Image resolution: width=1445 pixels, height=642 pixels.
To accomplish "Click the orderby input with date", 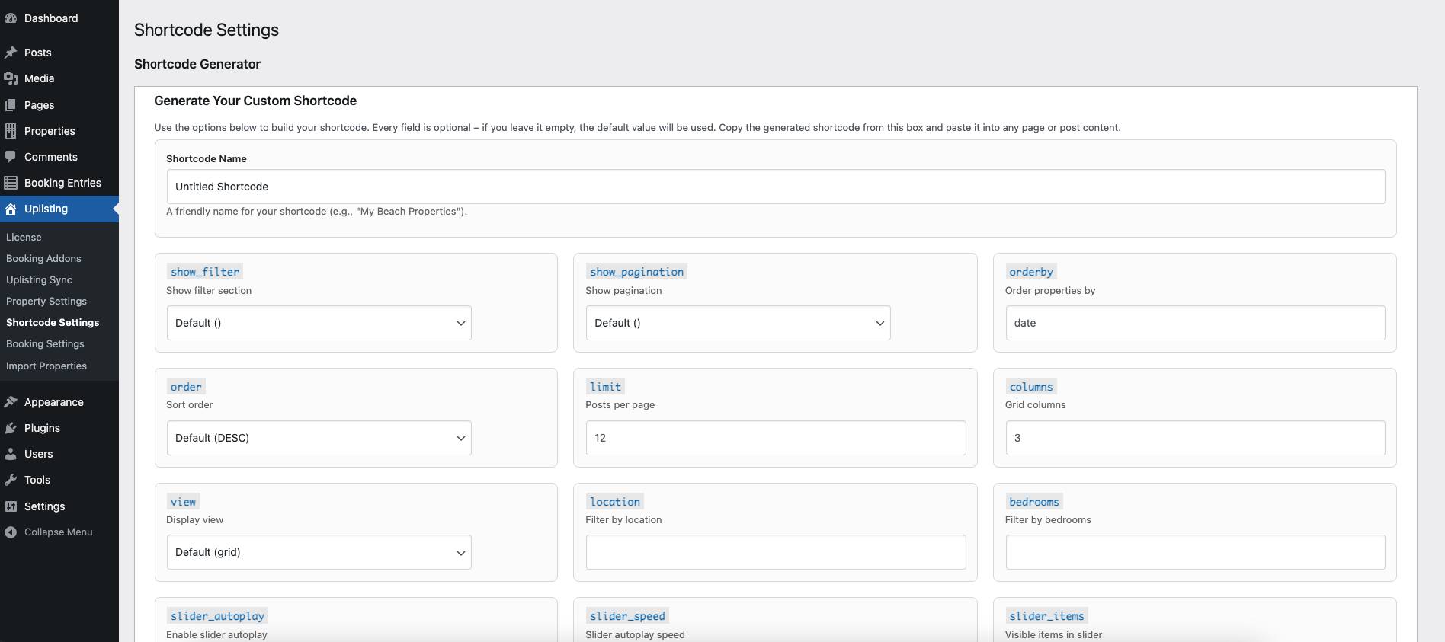I will (1195, 323).
